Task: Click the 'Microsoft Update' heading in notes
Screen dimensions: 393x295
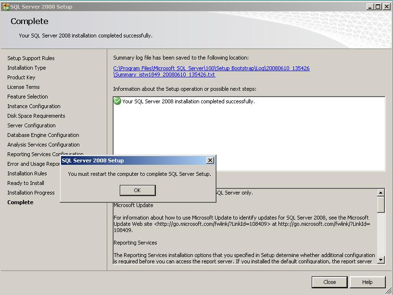Action: click(133, 205)
